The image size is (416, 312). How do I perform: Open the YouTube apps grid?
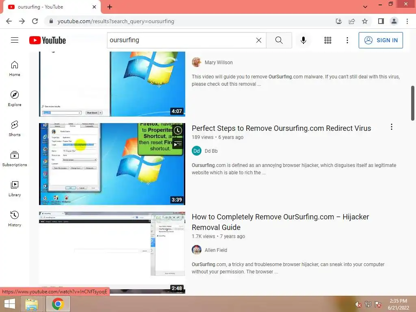(x=328, y=40)
